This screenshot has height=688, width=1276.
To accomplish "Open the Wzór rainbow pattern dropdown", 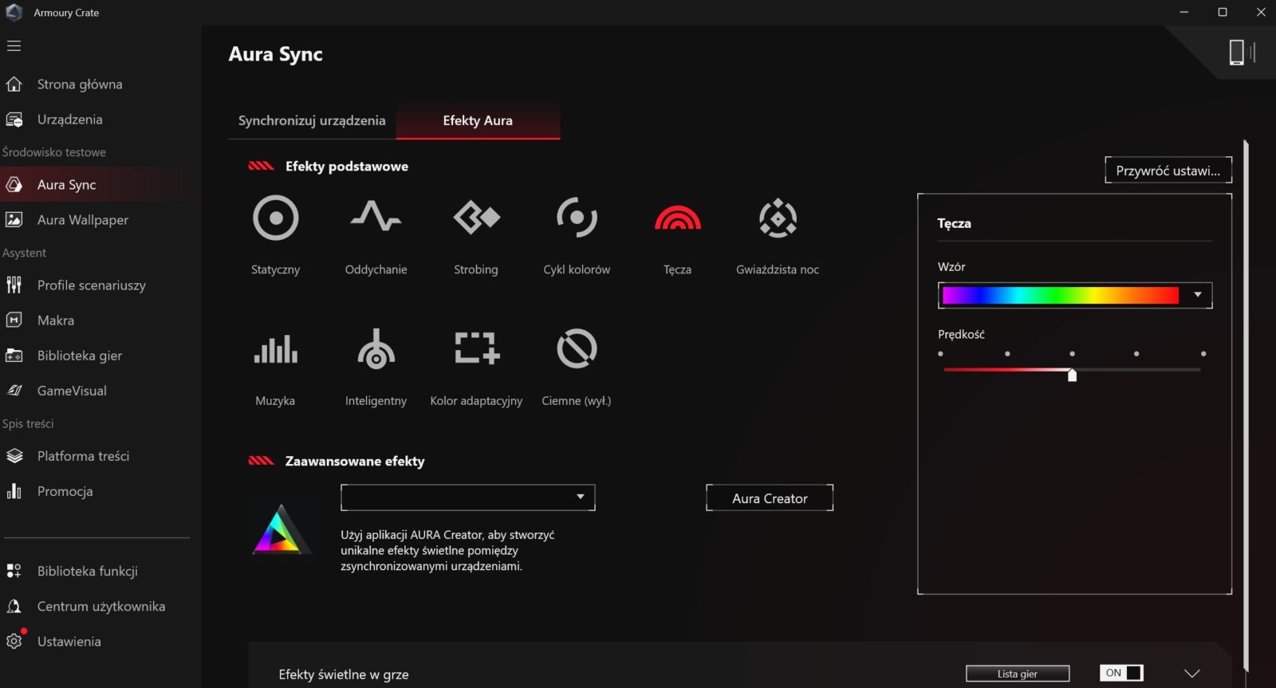I will point(1197,295).
